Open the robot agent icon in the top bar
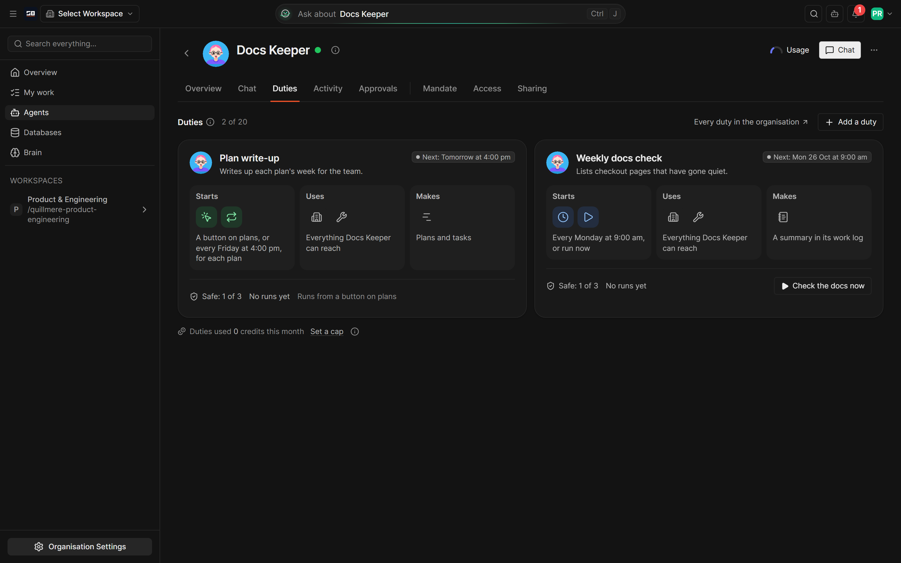 834,14
